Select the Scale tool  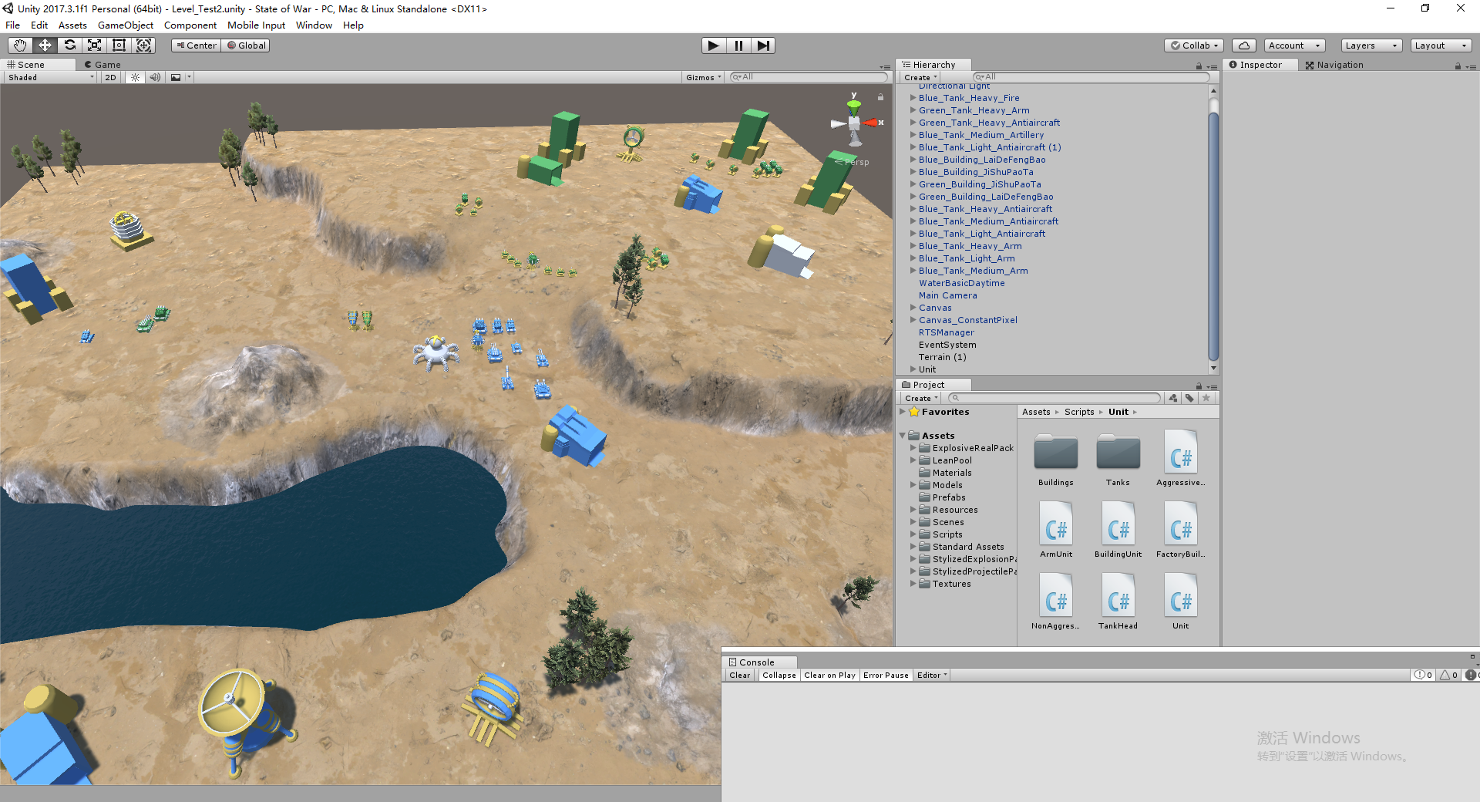click(94, 45)
